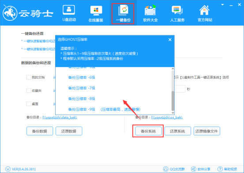Click the 还原数据 button
This screenshot has width=244, height=173.
pos(69,131)
